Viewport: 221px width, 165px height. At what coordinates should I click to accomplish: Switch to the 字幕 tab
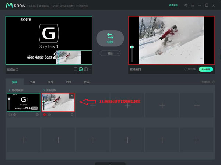(32, 82)
